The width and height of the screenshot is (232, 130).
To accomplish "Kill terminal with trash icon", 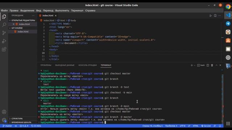I will tap(212, 65).
